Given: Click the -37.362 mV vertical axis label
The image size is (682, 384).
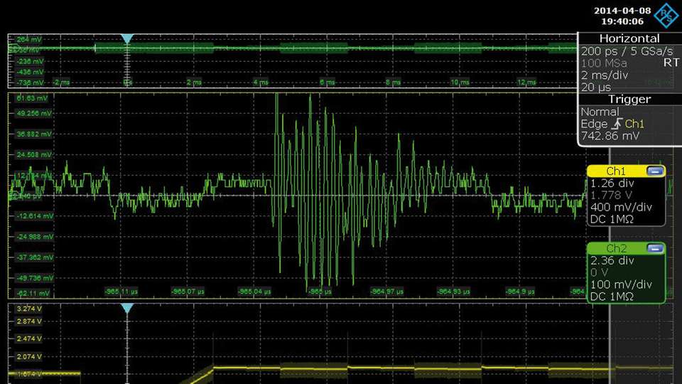Looking at the screenshot, I should tap(34, 257).
